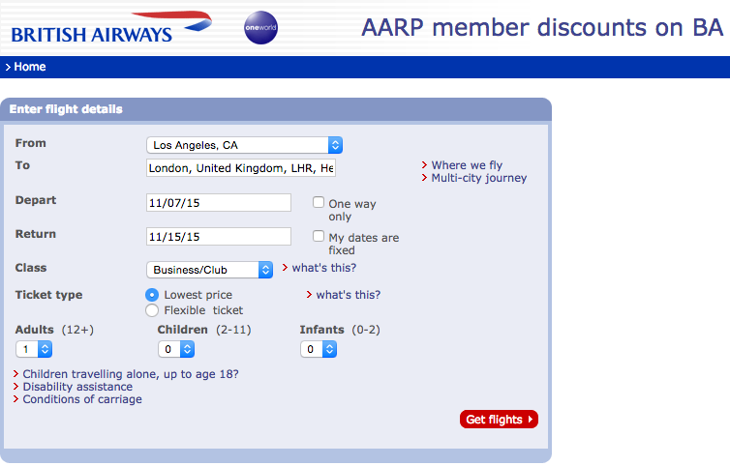Click the Return date field
The width and height of the screenshot is (730, 466).
(218, 237)
